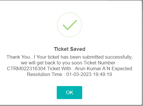
Task: Select the ticket number CTRM022316304
Action: (x=26, y=69)
